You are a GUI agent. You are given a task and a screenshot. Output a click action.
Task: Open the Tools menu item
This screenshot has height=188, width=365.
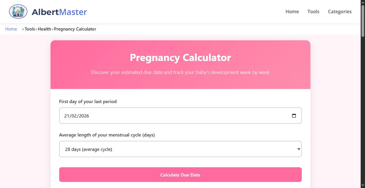coord(313,12)
